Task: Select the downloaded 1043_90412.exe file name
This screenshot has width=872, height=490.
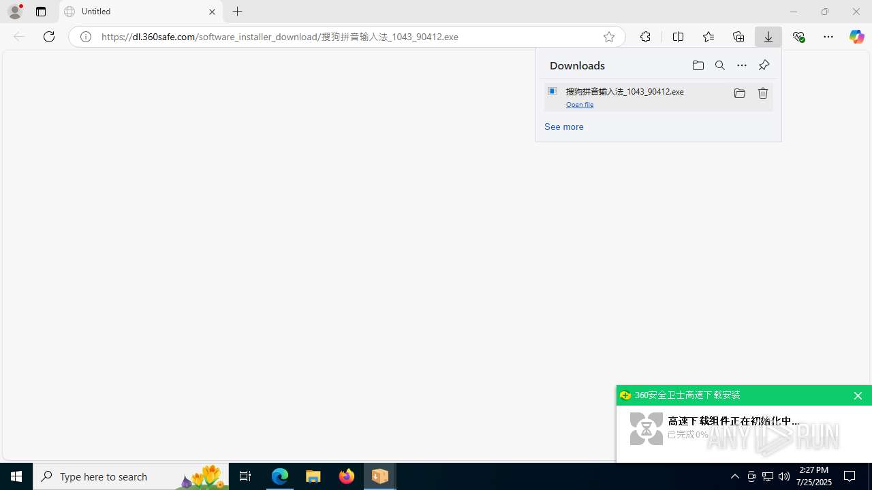Action: click(625, 91)
